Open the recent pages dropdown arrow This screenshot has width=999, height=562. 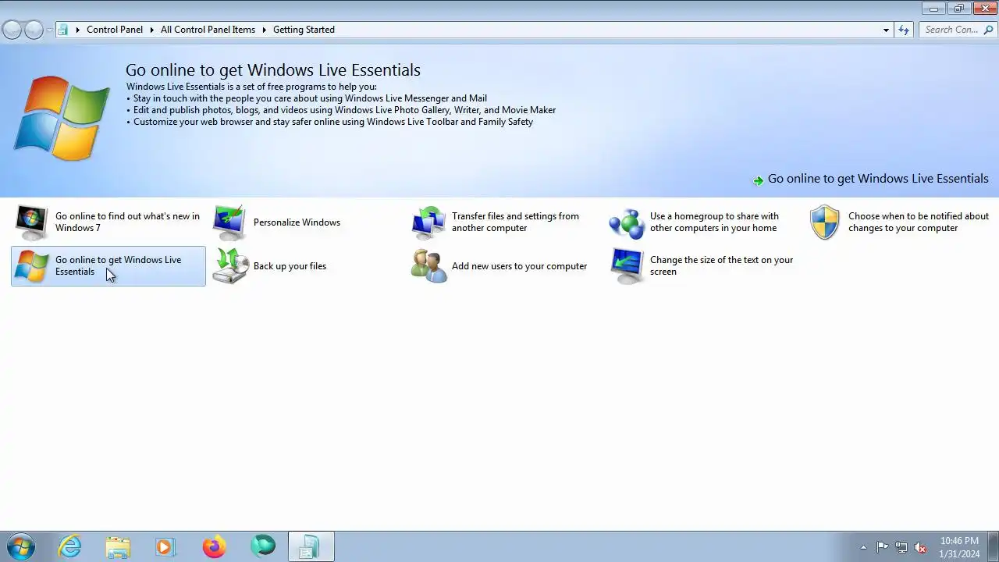[49, 30]
